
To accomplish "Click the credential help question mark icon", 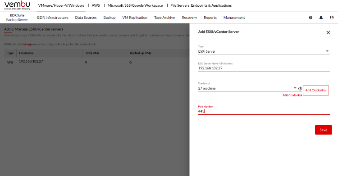I will [300, 88].
